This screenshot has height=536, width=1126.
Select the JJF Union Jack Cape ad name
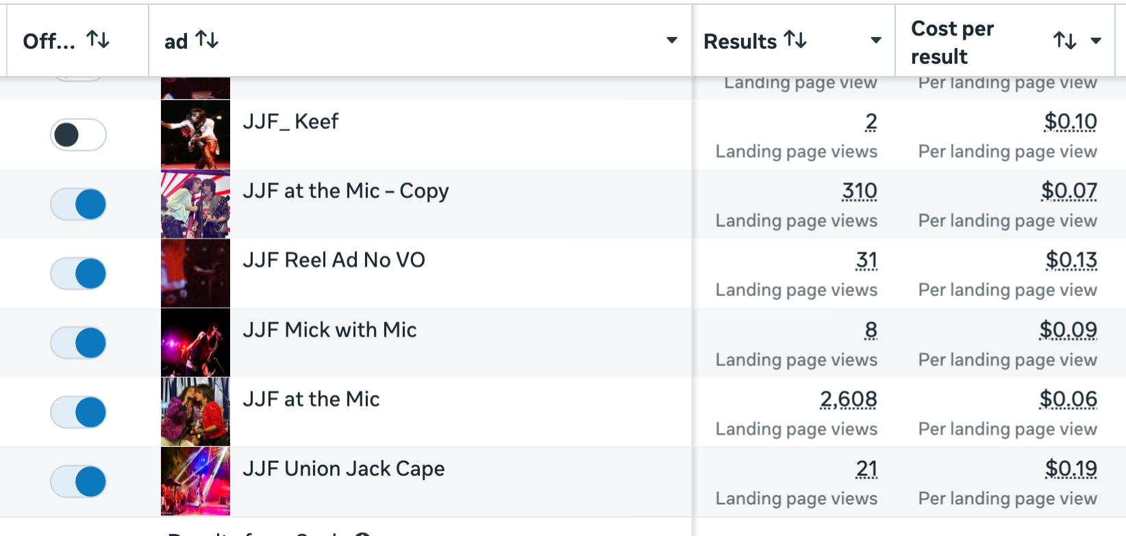click(x=343, y=469)
